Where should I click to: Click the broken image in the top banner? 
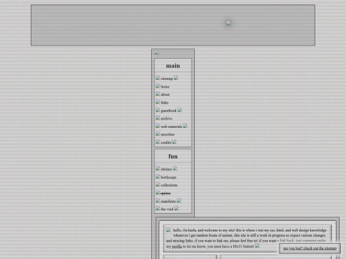(x=229, y=24)
